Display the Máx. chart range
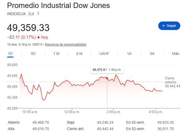Viewport: 184px width, 134px height. click(176, 54)
